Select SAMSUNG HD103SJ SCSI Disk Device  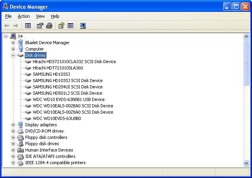(x=68, y=81)
